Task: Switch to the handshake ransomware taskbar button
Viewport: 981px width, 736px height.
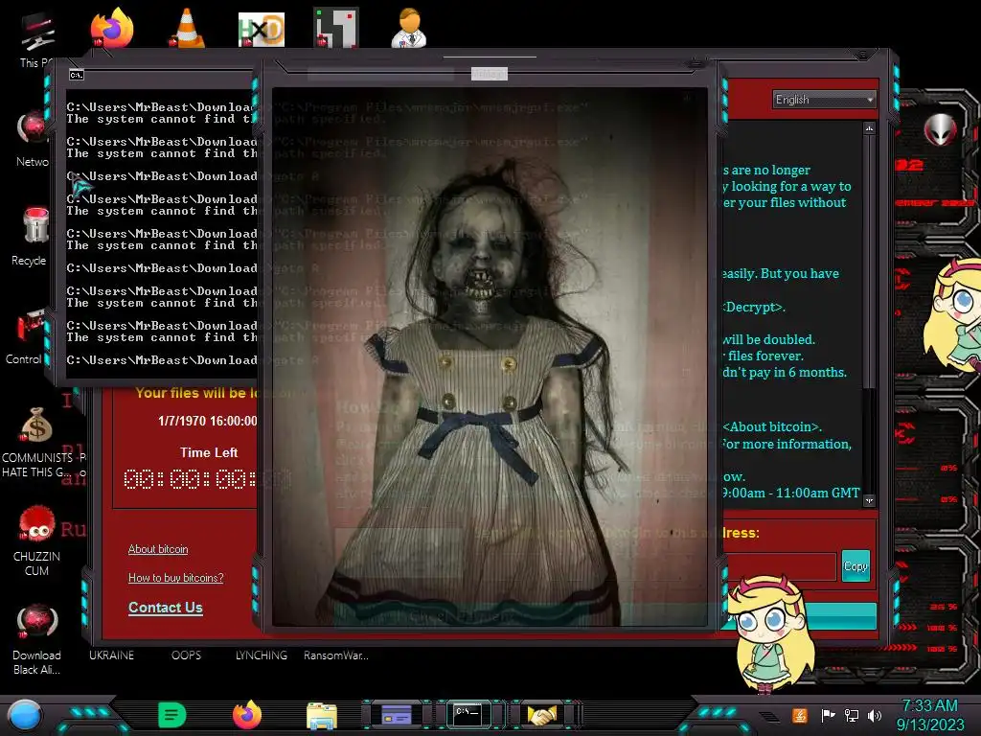Action: tap(542, 715)
